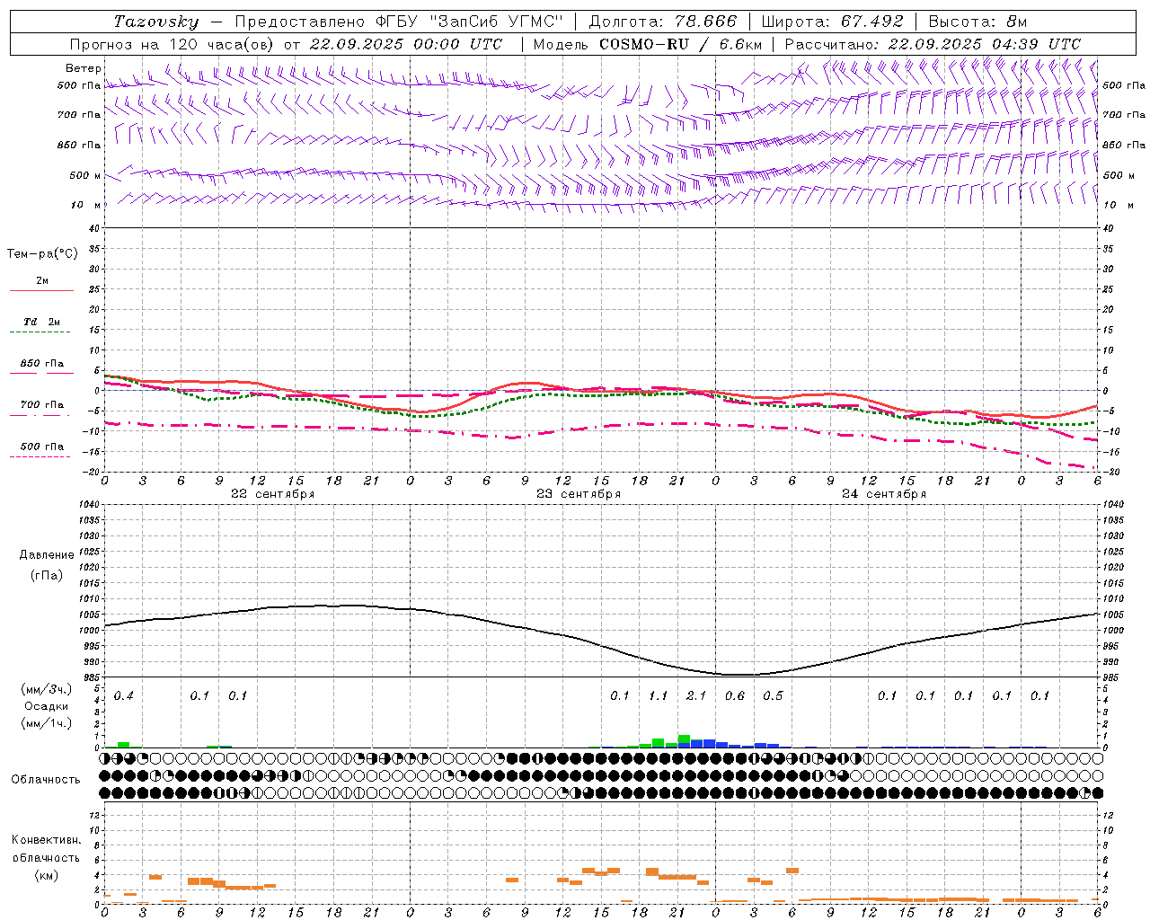Click the tallest green precipitation bar
This screenshot has height=920, width=1150.
684,741
